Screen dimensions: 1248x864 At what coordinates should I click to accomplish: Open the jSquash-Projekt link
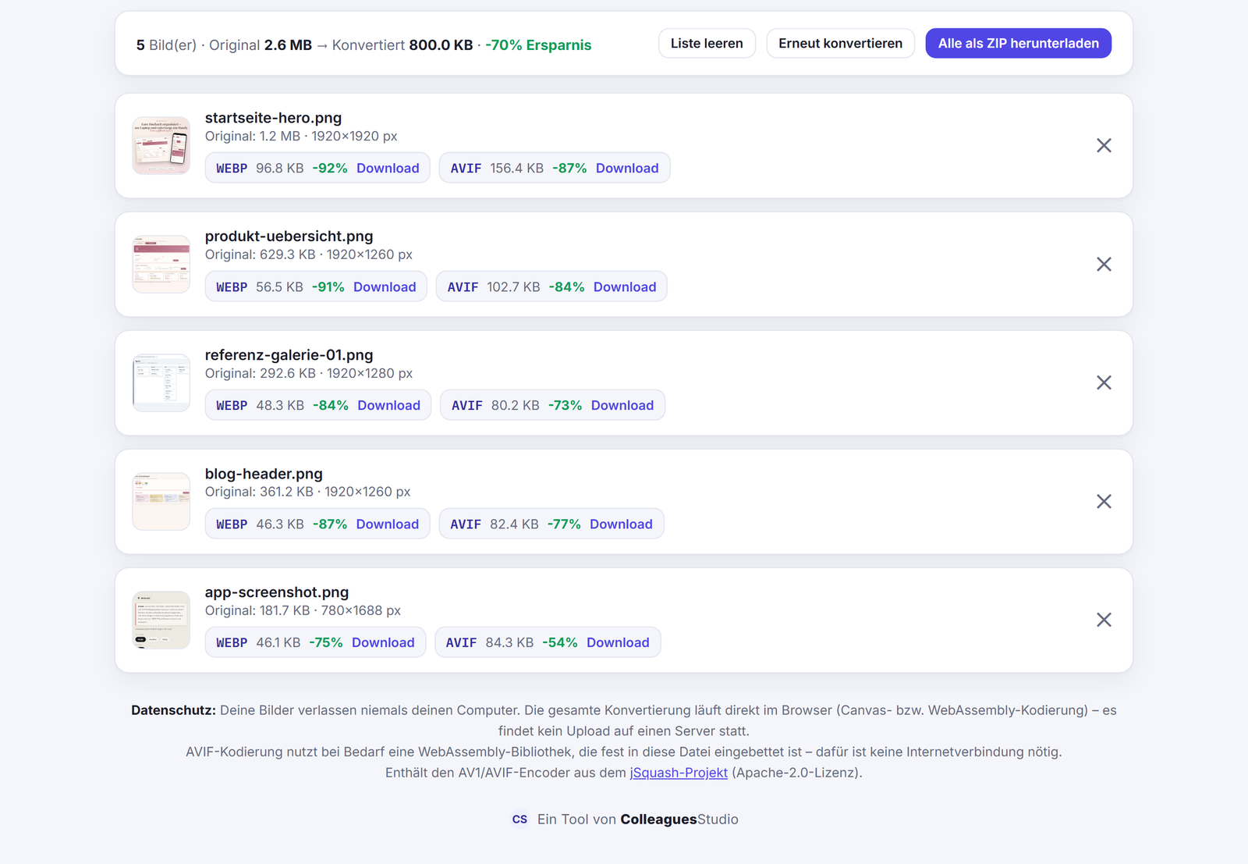679,773
